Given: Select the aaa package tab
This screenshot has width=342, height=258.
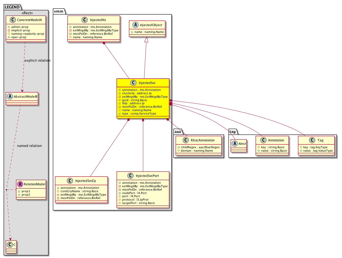Looking at the screenshot, I should point(178,132).
